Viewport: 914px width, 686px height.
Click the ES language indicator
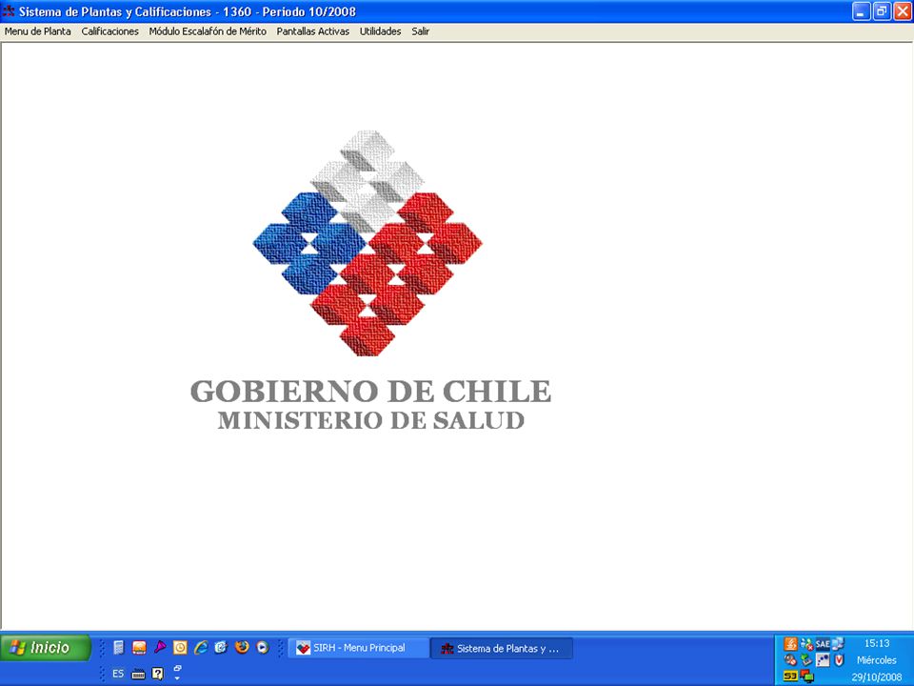point(118,674)
